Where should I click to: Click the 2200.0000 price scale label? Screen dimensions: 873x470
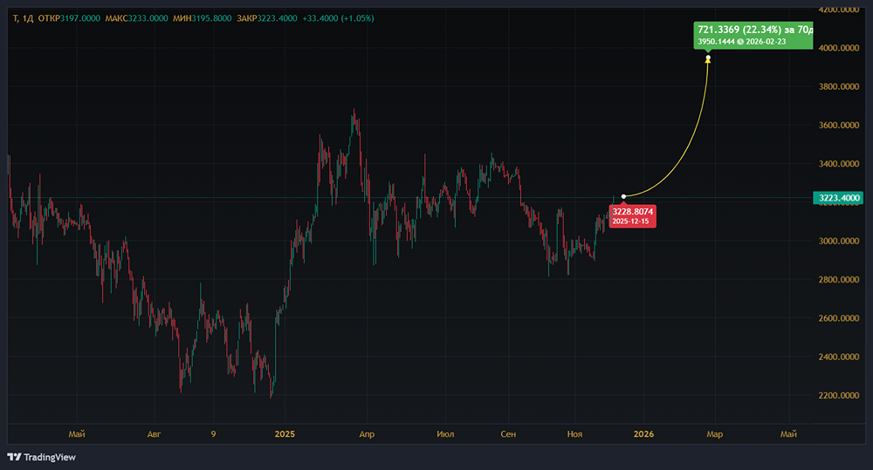[839, 396]
